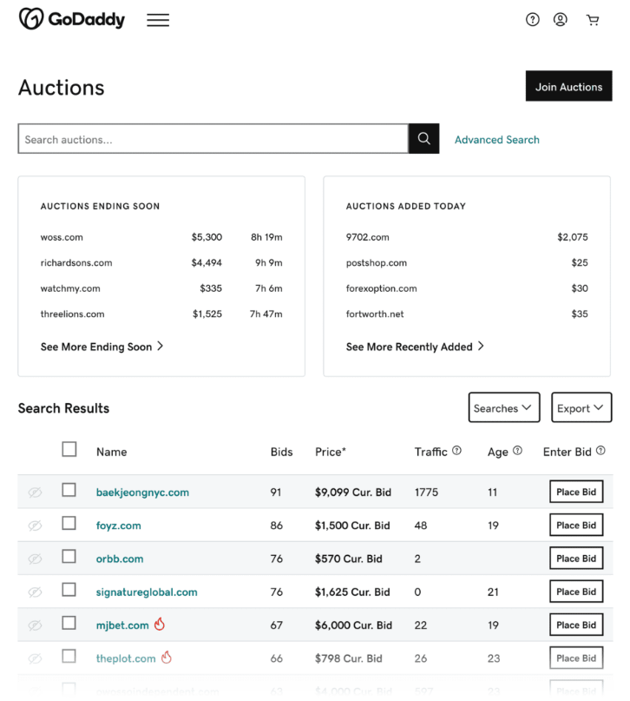
Task: Open the shopping cart
Action: (593, 20)
